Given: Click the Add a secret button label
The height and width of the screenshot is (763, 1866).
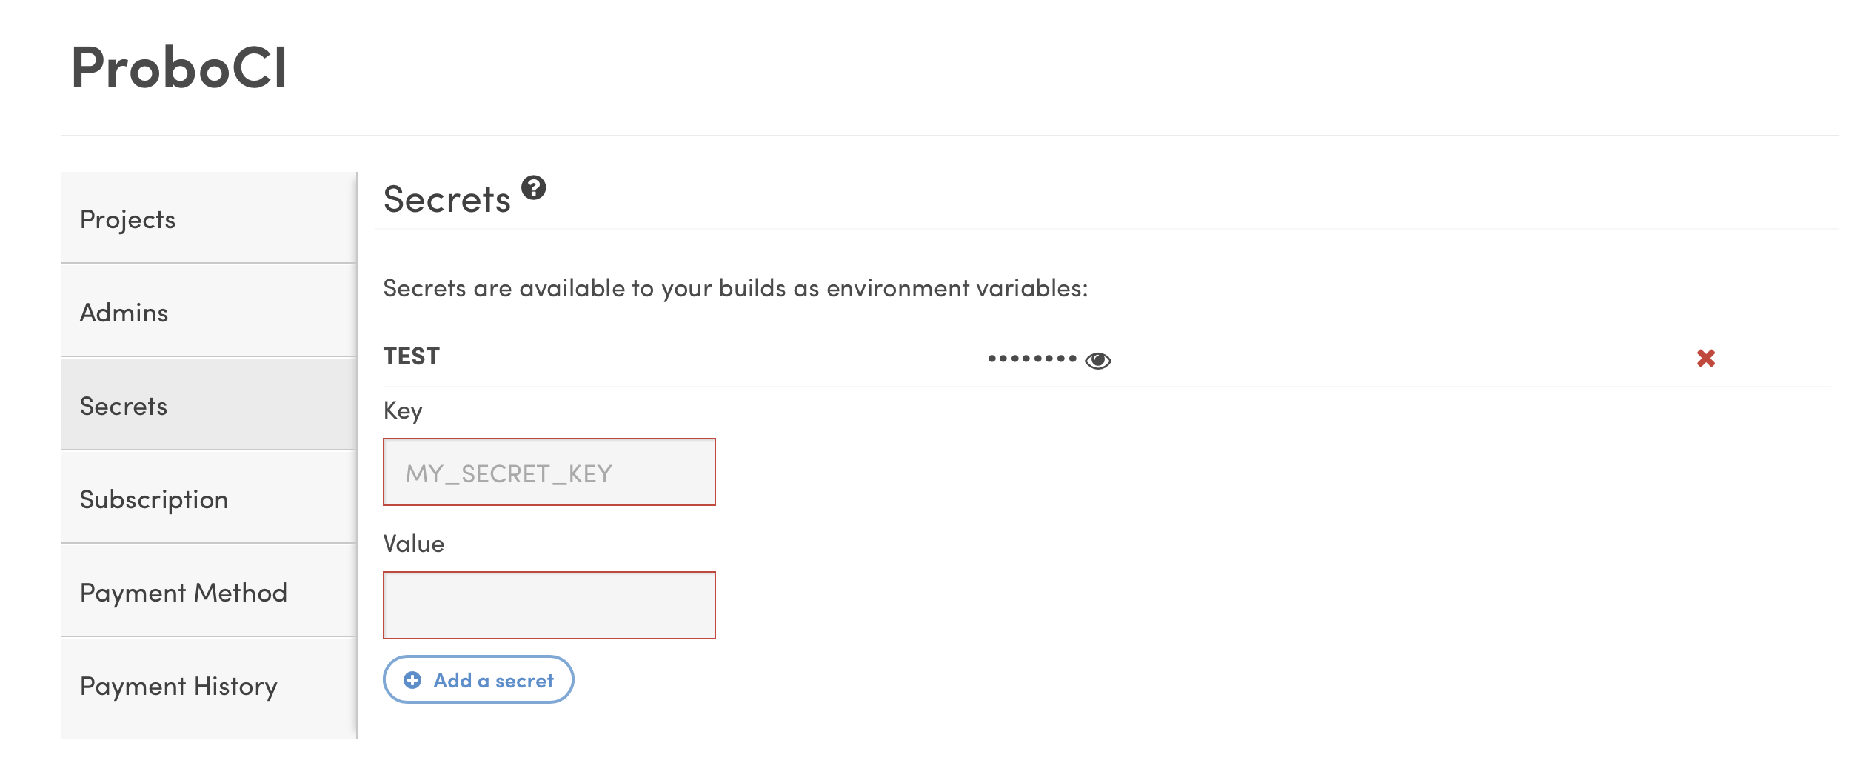Looking at the screenshot, I should [x=493, y=681].
